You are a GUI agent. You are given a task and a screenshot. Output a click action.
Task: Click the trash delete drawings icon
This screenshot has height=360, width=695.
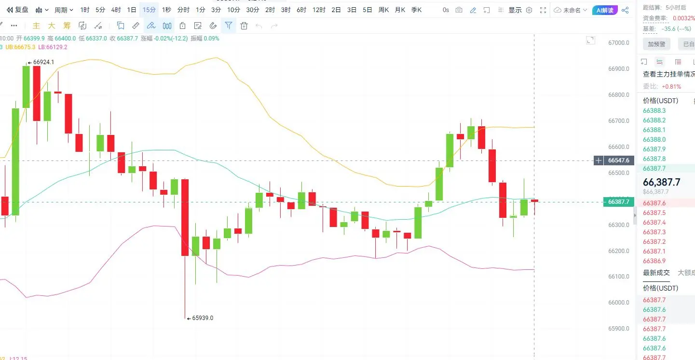click(x=244, y=26)
